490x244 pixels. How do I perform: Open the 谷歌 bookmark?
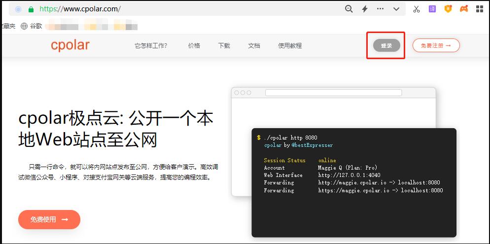click(32, 26)
